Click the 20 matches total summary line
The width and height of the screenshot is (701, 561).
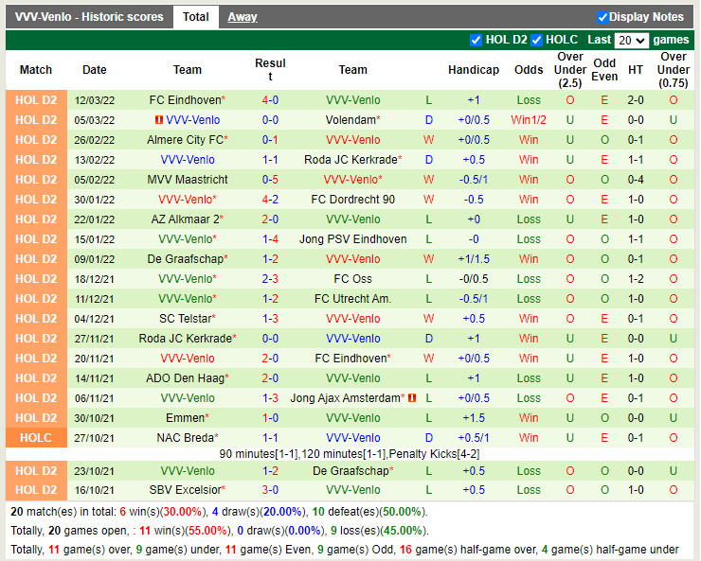pyautogui.click(x=219, y=512)
